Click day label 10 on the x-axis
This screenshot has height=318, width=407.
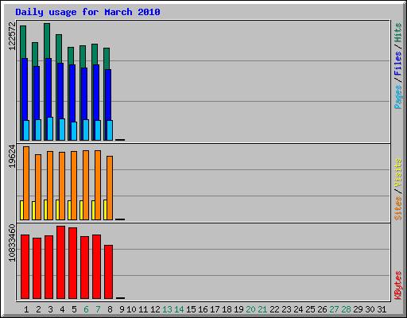(131, 309)
